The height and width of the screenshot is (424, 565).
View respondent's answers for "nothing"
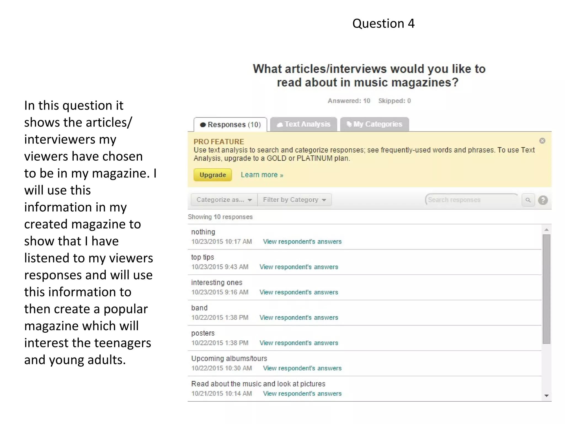click(x=302, y=242)
